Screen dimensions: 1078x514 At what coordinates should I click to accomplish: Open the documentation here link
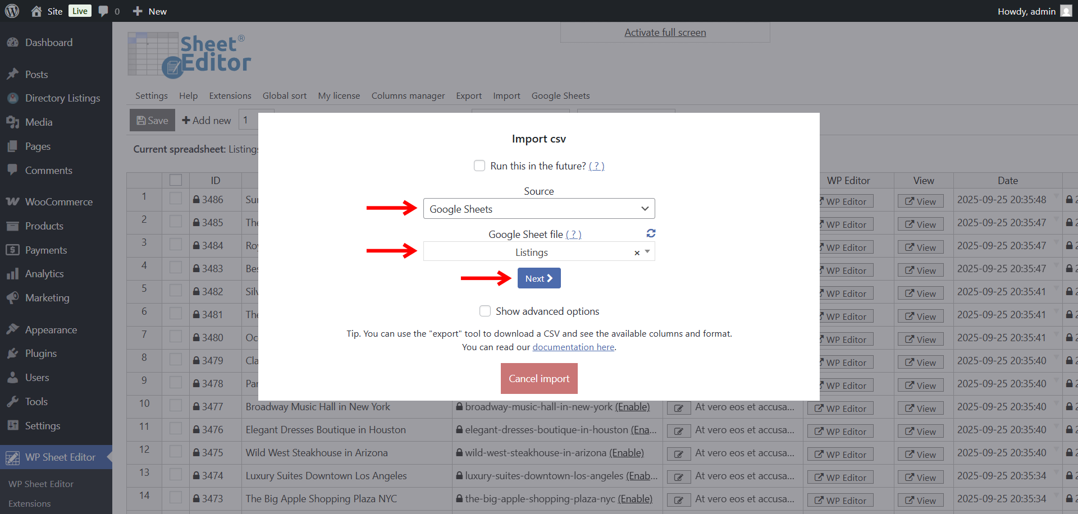tap(573, 347)
